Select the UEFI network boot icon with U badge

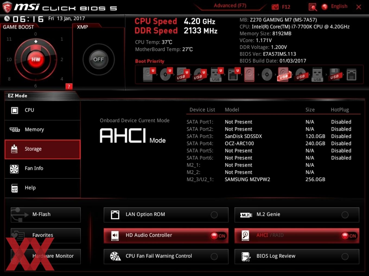tap(233, 74)
